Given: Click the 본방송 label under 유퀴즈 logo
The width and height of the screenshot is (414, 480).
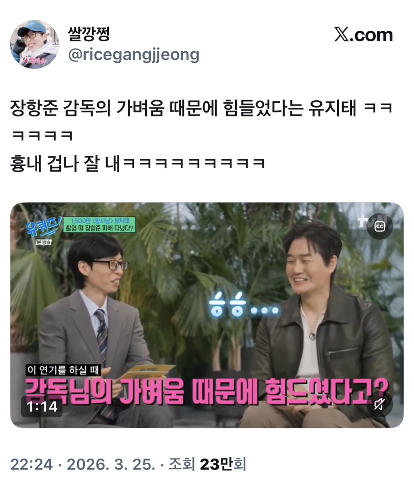Looking at the screenshot, I should pos(43,242).
